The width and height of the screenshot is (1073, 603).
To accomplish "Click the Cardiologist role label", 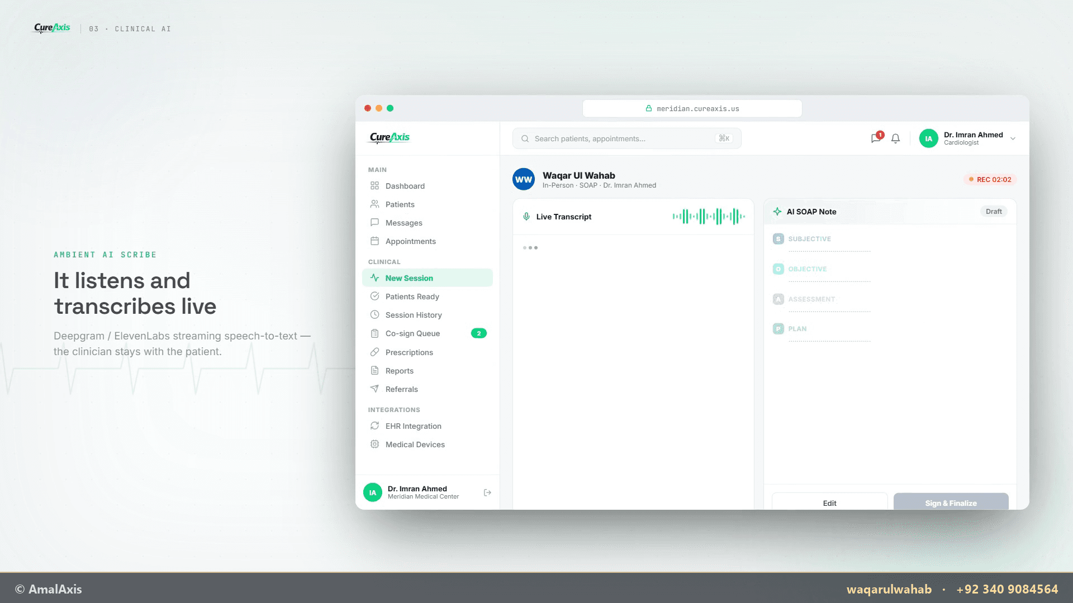I will click(x=961, y=143).
